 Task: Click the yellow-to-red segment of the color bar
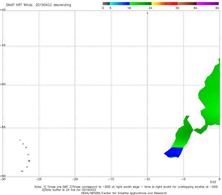pos(164,4)
